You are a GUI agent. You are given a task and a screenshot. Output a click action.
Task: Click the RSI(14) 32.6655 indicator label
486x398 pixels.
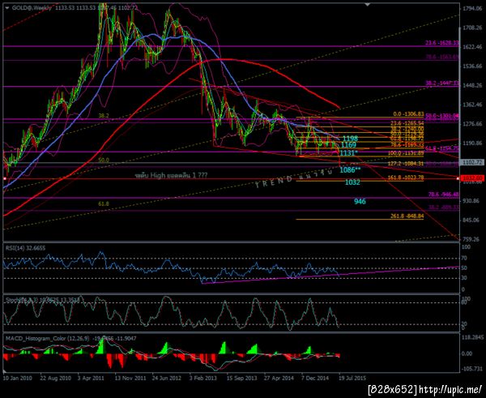(26, 248)
